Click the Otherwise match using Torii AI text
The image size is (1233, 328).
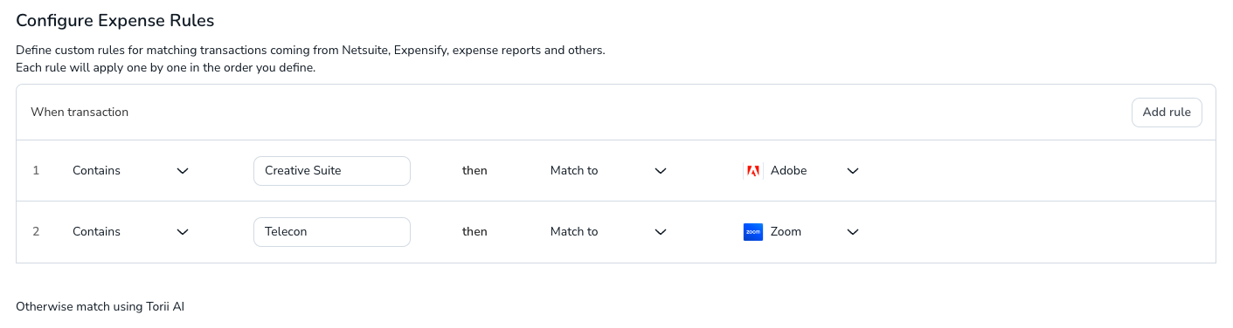[x=100, y=307]
